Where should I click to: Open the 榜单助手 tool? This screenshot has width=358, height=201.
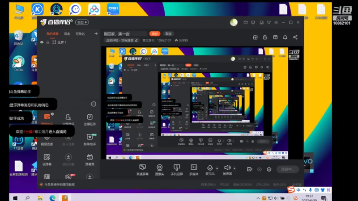[x=90, y=139]
